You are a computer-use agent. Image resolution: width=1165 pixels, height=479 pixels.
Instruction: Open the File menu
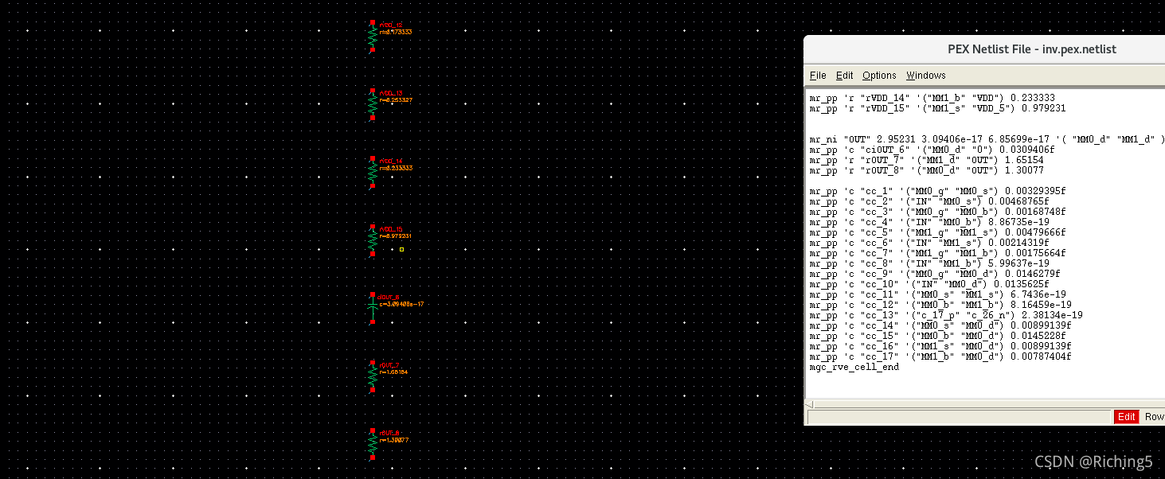click(818, 76)
